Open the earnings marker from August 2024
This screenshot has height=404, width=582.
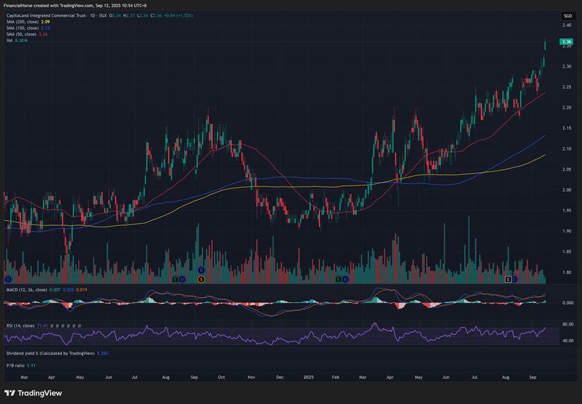tap(175, 279)
